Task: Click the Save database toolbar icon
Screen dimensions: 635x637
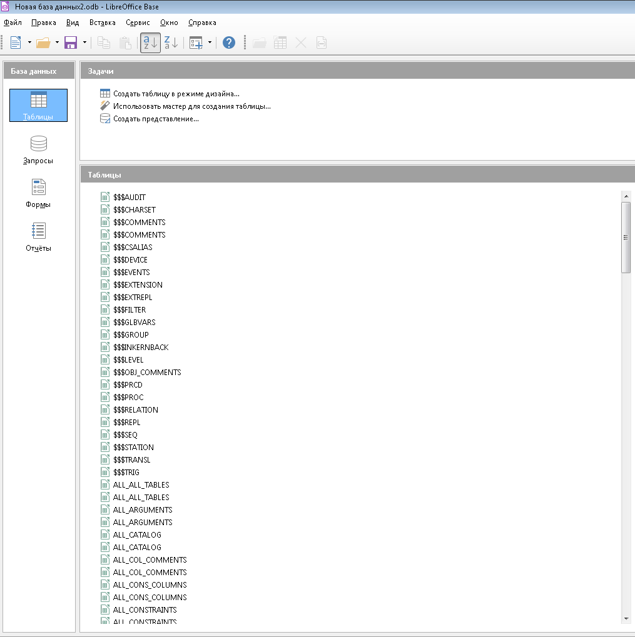Action: [71, 43]
